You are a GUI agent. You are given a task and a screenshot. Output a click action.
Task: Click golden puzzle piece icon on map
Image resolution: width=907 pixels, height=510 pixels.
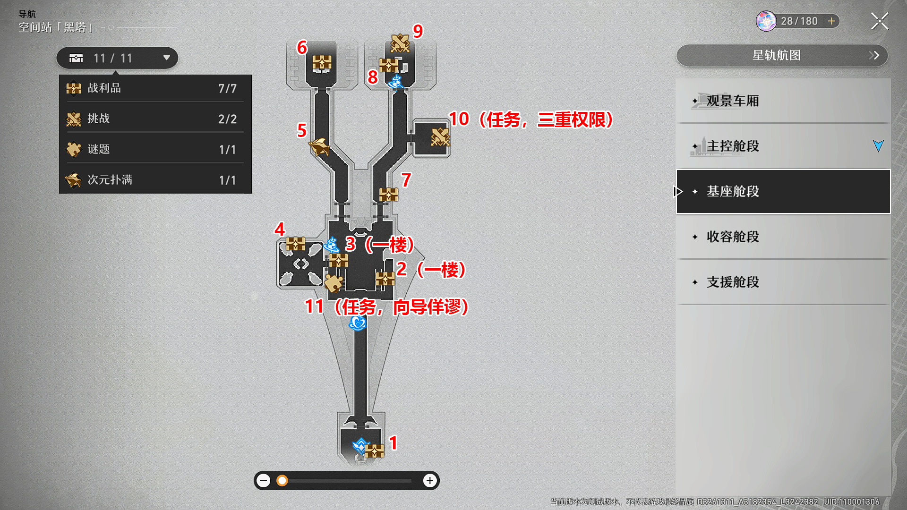coord(334,283)
